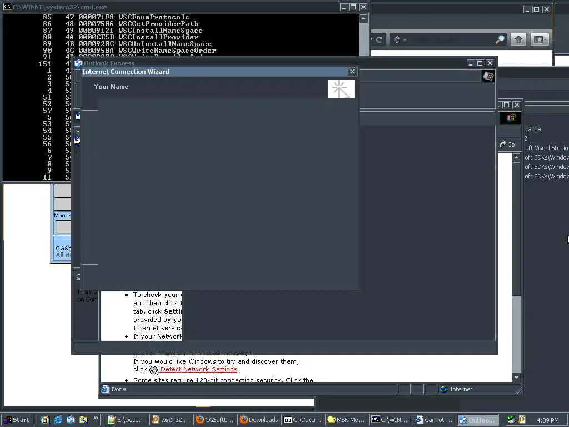Minimize the Outlook Express window
This screenshot has width=569, height=427.
[471, 63]
